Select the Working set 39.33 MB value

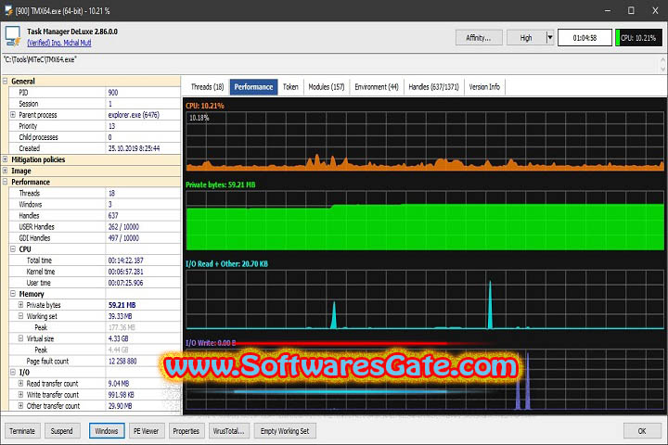[x=120, y=316]
